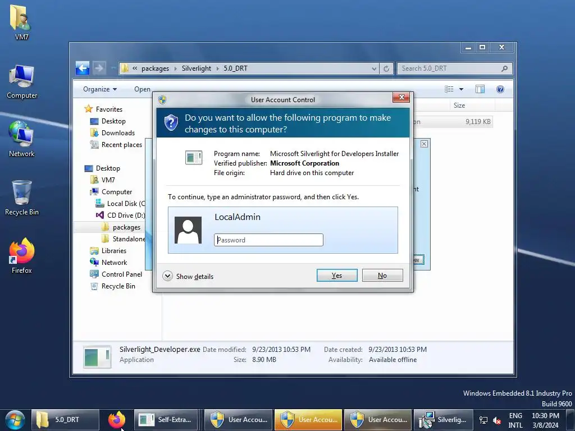Select packages in the address breadcrumb
The width and height of the screenshot is (575, 431).
pos(155,68)
